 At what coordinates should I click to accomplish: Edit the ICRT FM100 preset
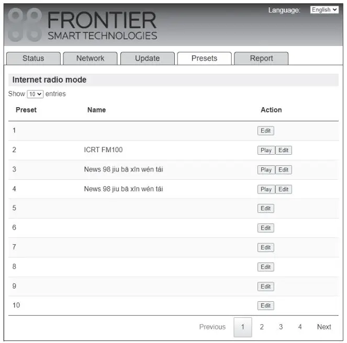click(284, 151)
